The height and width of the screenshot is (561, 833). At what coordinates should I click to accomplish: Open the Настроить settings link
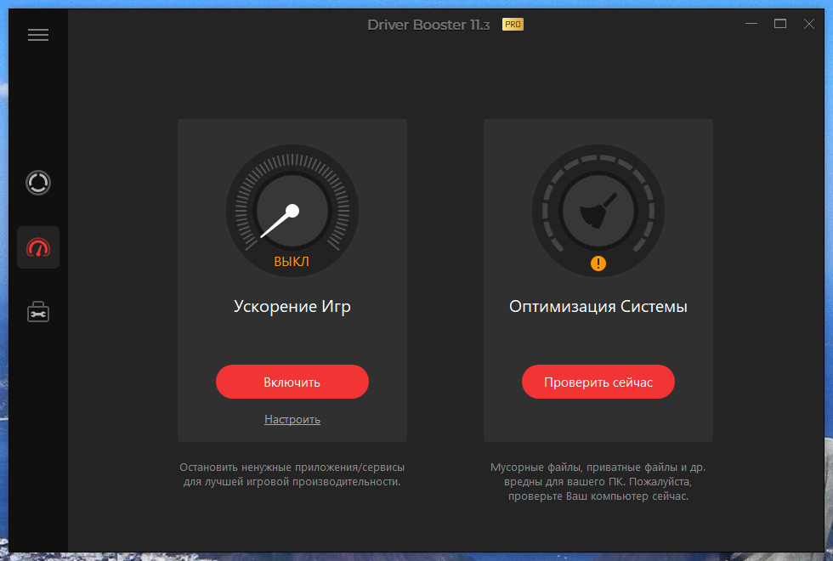pos(292,419)
